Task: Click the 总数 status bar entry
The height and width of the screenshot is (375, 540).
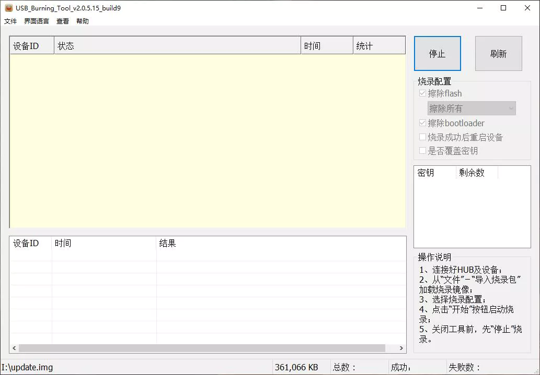Action: (344, 368)
